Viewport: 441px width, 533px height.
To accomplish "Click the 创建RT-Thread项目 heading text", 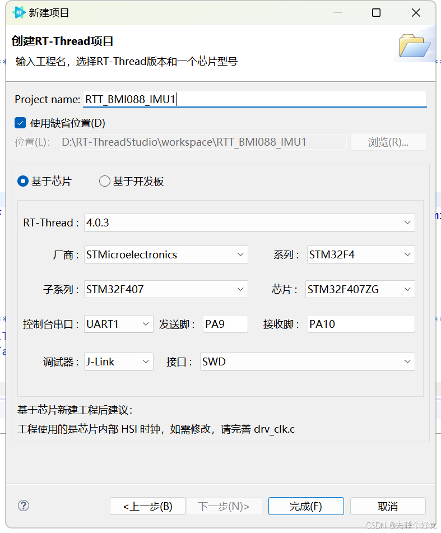I will (x=62, y=41).
